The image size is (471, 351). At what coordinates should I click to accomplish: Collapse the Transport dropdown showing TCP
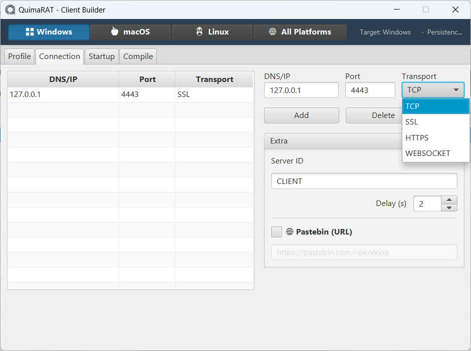433,90
